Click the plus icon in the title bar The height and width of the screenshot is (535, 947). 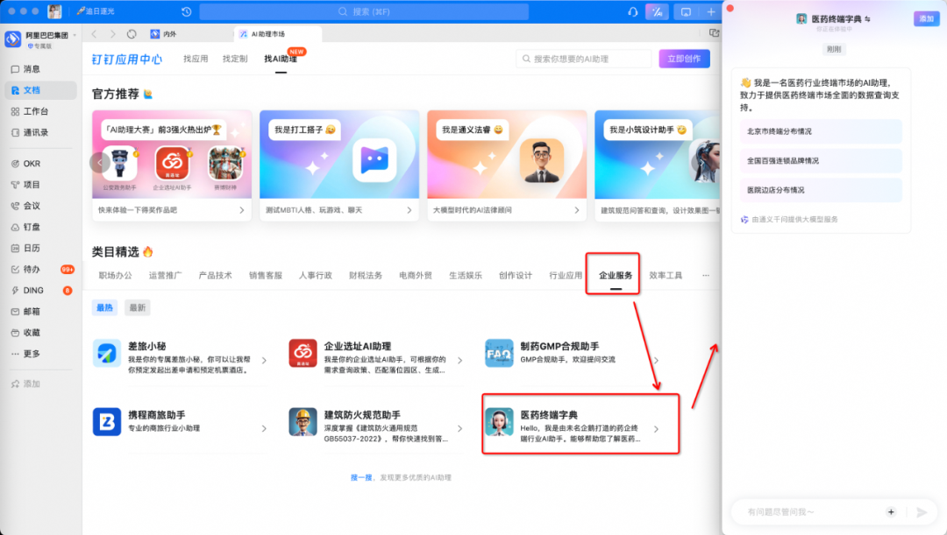click(711, 11)
